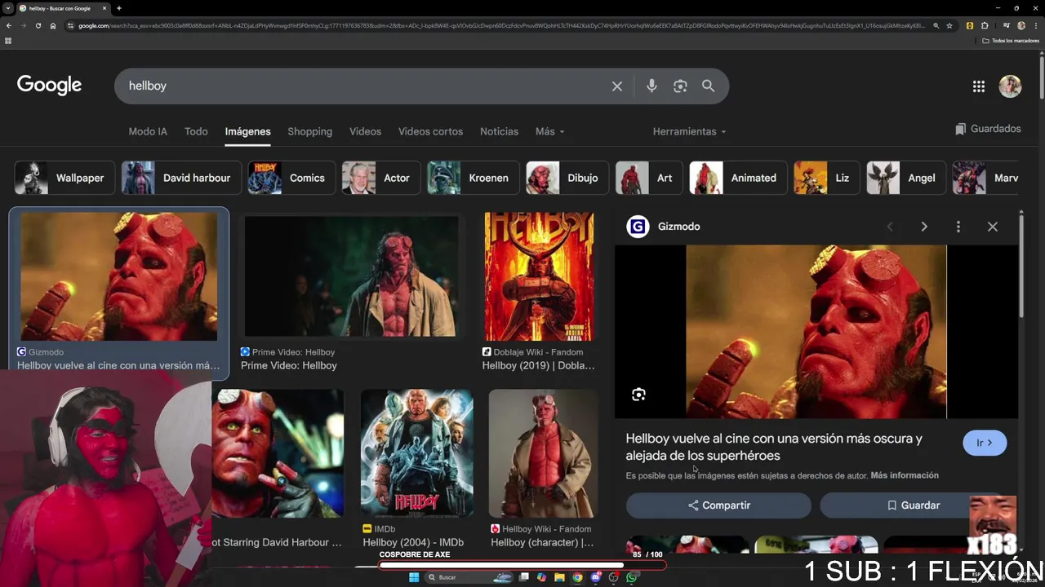Open Chrome media controls icon
Screen dimensions: 1045x587
tap(1006, 26)
